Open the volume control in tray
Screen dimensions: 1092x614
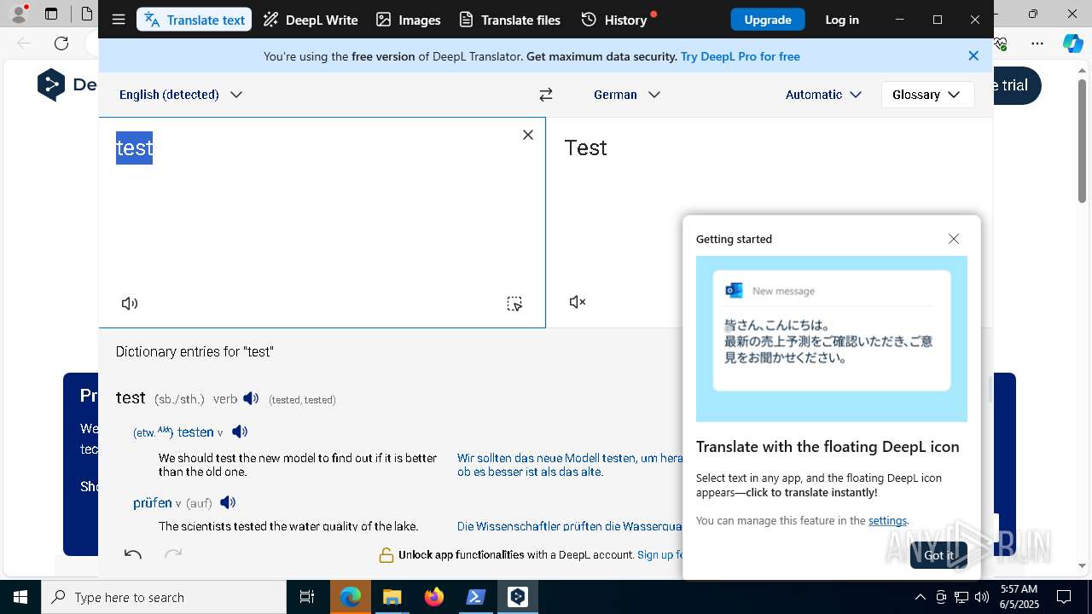click(x=981, y=597)
